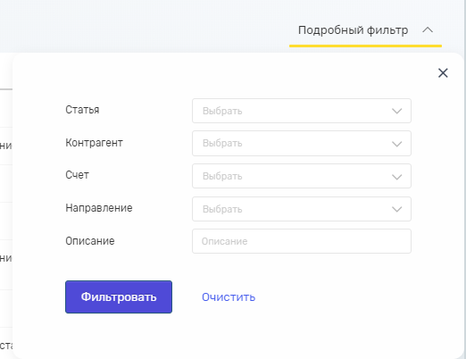The width and height of the screenshot is (466, 359).
Task: Click the Контрагент field label
Action: [x=94, y=143]
